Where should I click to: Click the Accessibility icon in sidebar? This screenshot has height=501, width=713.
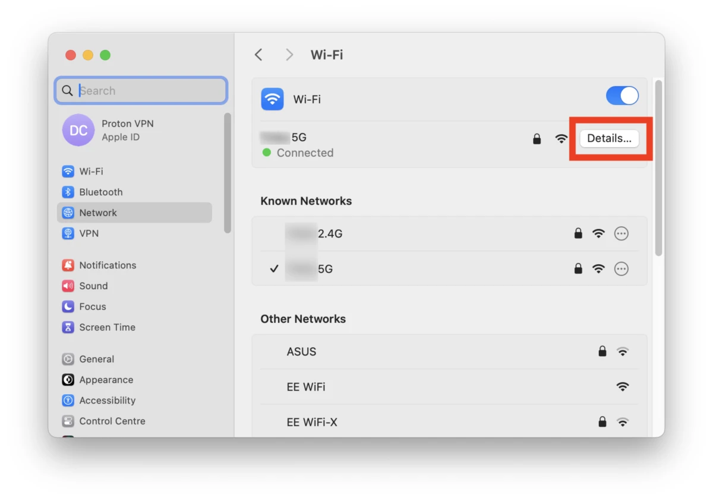click(x=68, y=401)
